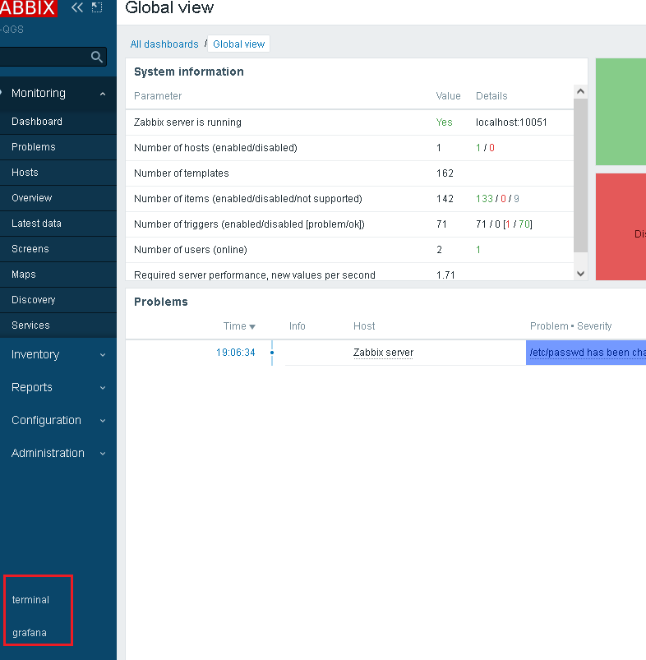646x660 pixels.
Task: Click 'Number of triggers' parameter row
Action: 350,224
